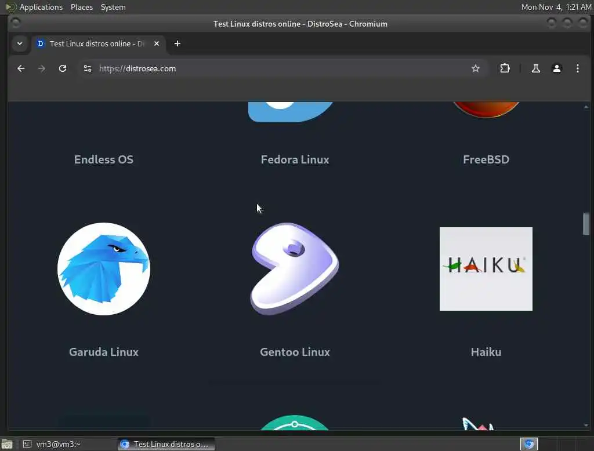Open the Places menu
This screenshot has height=451, width=594.
click(x=81, y=7)
